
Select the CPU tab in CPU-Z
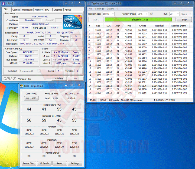[6, 9]
